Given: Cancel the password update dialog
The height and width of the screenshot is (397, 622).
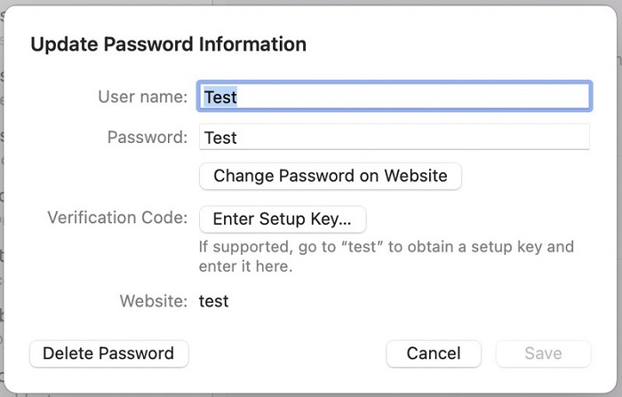Looking at the screenshot, I should click(434, 353).
